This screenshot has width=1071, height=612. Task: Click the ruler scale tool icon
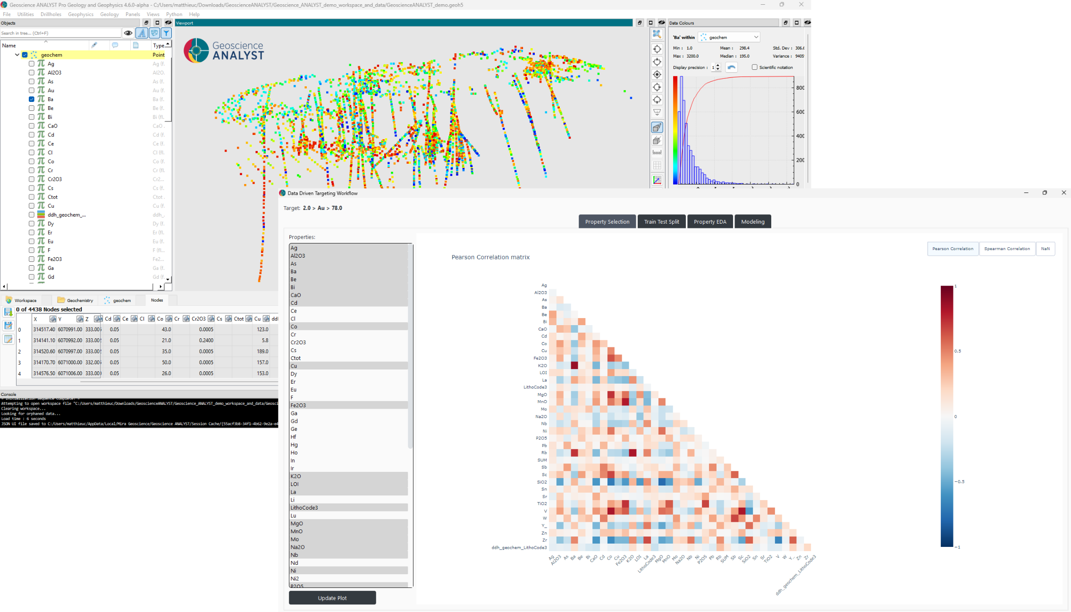click(x=657, y=153)
